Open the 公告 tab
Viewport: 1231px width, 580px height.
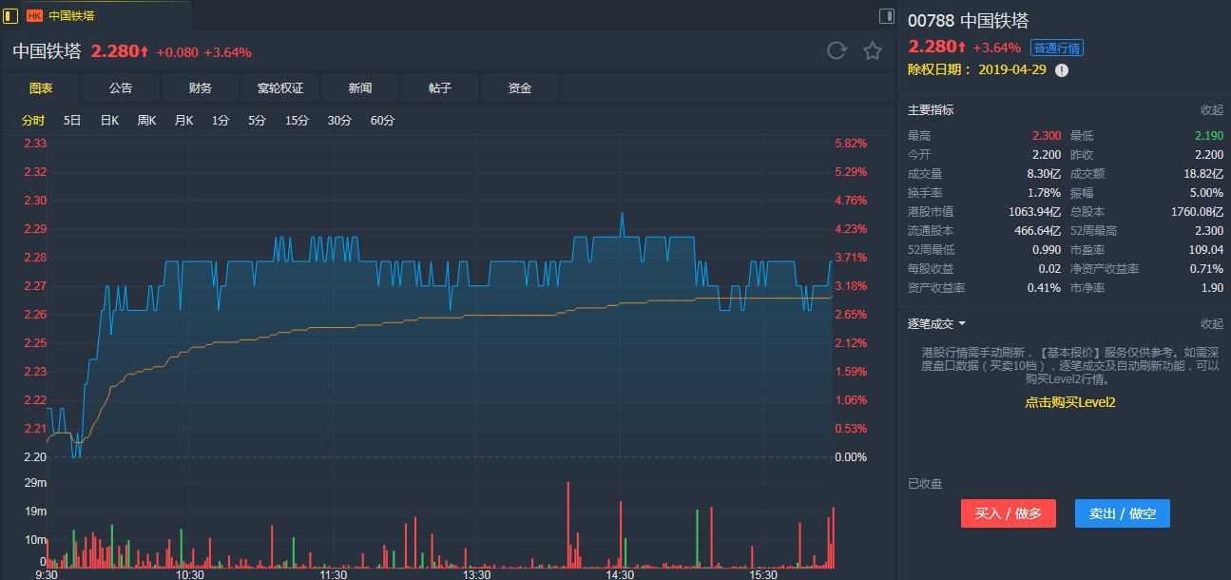[121, 88]
